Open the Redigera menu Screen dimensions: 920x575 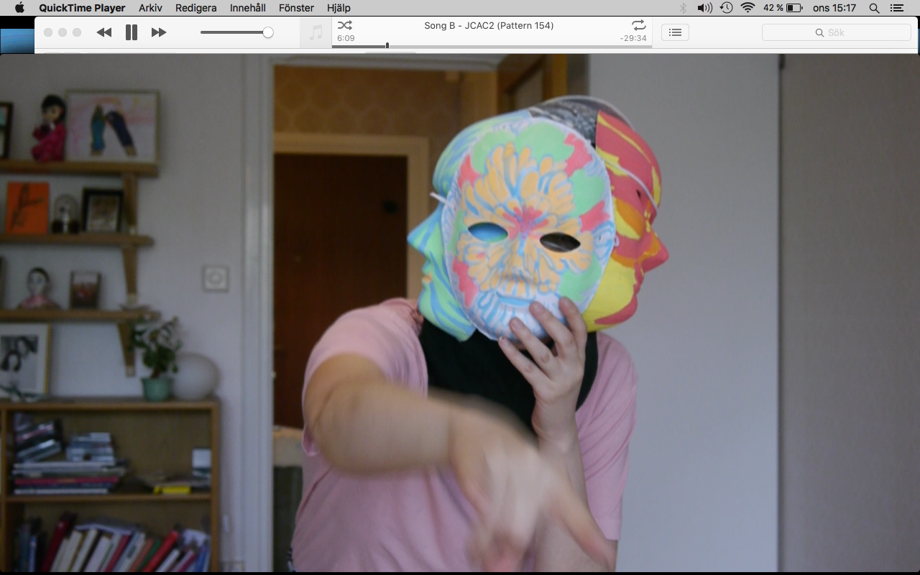click(196, 8)
